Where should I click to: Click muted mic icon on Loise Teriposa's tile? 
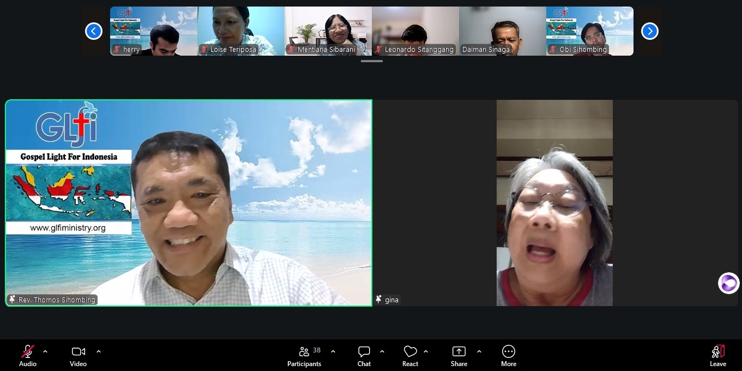(204, 50)
